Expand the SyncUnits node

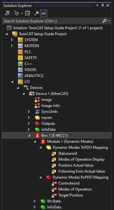click(x=29, y=112)
